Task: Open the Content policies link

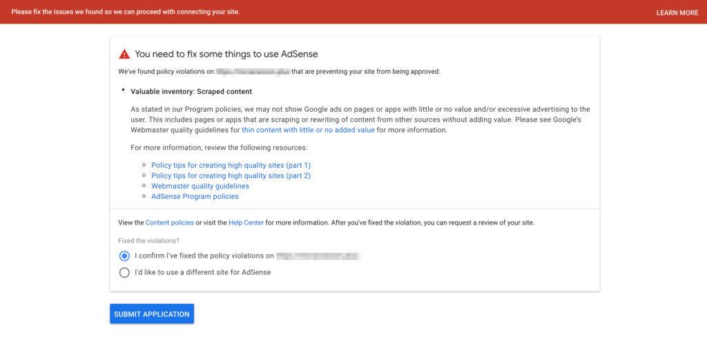Action: pyautogui.click(x=170, y=222)
